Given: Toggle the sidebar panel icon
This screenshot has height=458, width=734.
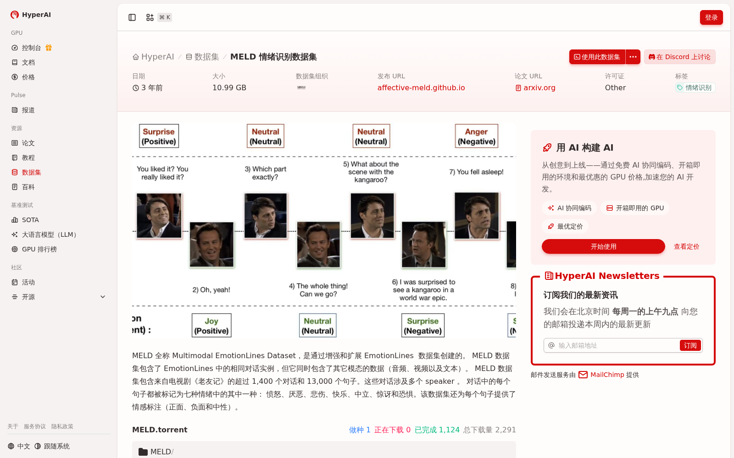Looking at the screenshot, I should pos(132,17).
